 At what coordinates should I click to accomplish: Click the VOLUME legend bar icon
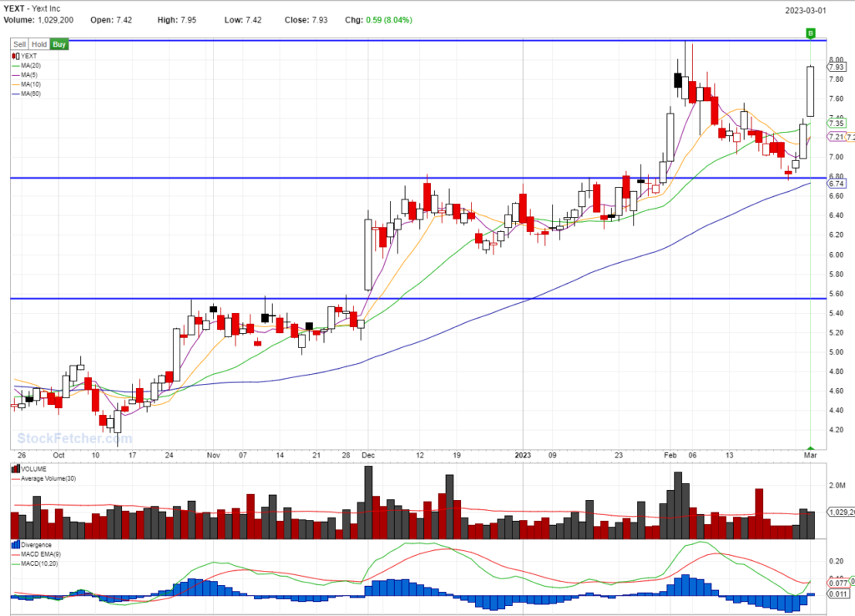point(15,469)
